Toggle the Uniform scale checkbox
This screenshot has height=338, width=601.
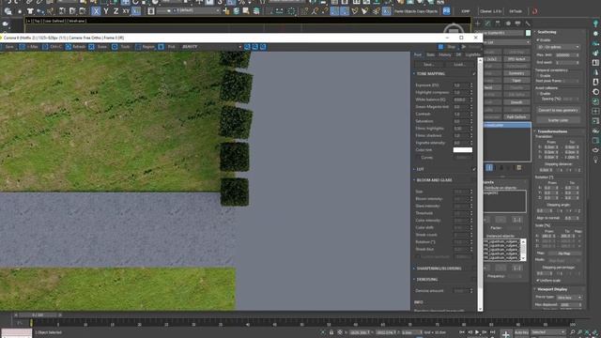538,281
